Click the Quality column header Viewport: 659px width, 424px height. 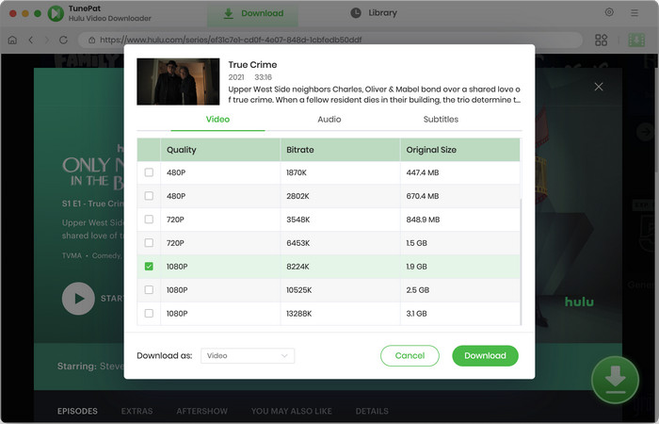(x=220, y=150)
